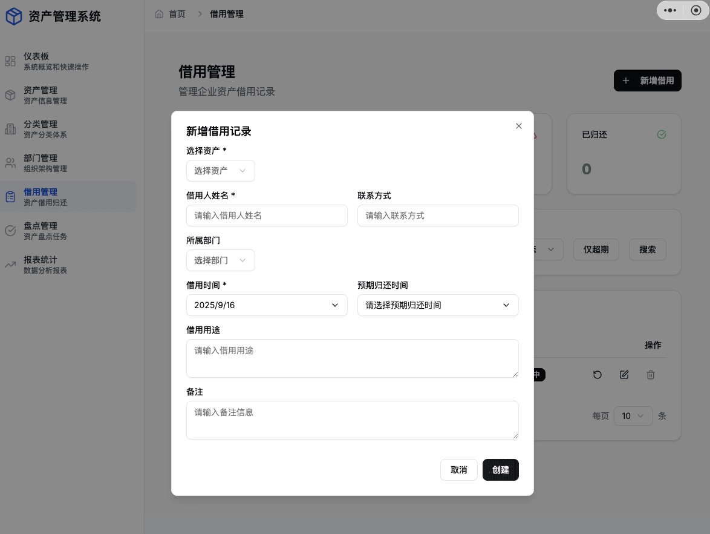Open 分类管理 in the sidebar menu
The height and width of the screenshot is (534, 710).
point(68,129)
